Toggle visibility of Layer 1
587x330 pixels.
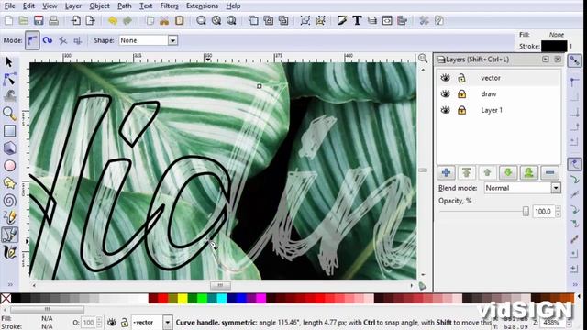coord(445,110)
